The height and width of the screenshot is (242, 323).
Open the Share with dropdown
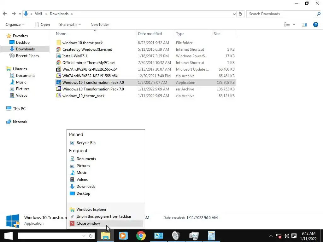pyautogui.click(x=70, y=25)
